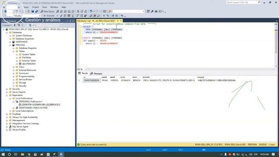
Task: Click the Save All icon
Action: (x=37, y=11)
